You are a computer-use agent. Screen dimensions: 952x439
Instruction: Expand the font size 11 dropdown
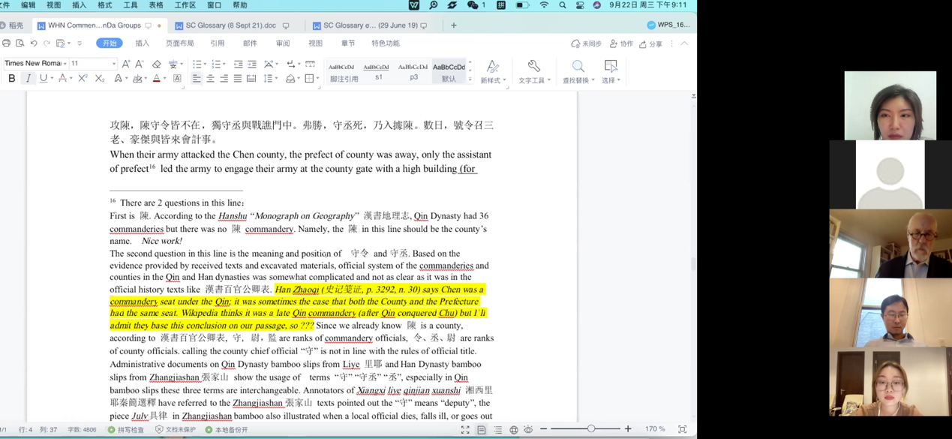[x=114, y=64]
